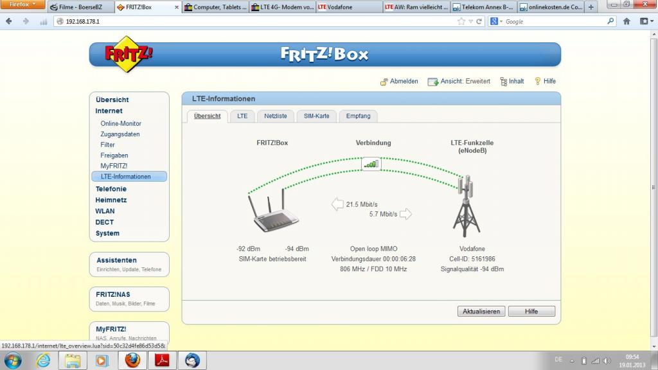Open MyFRITZ! under Internet menu
The image size is (658, 370).
(114, 166)
